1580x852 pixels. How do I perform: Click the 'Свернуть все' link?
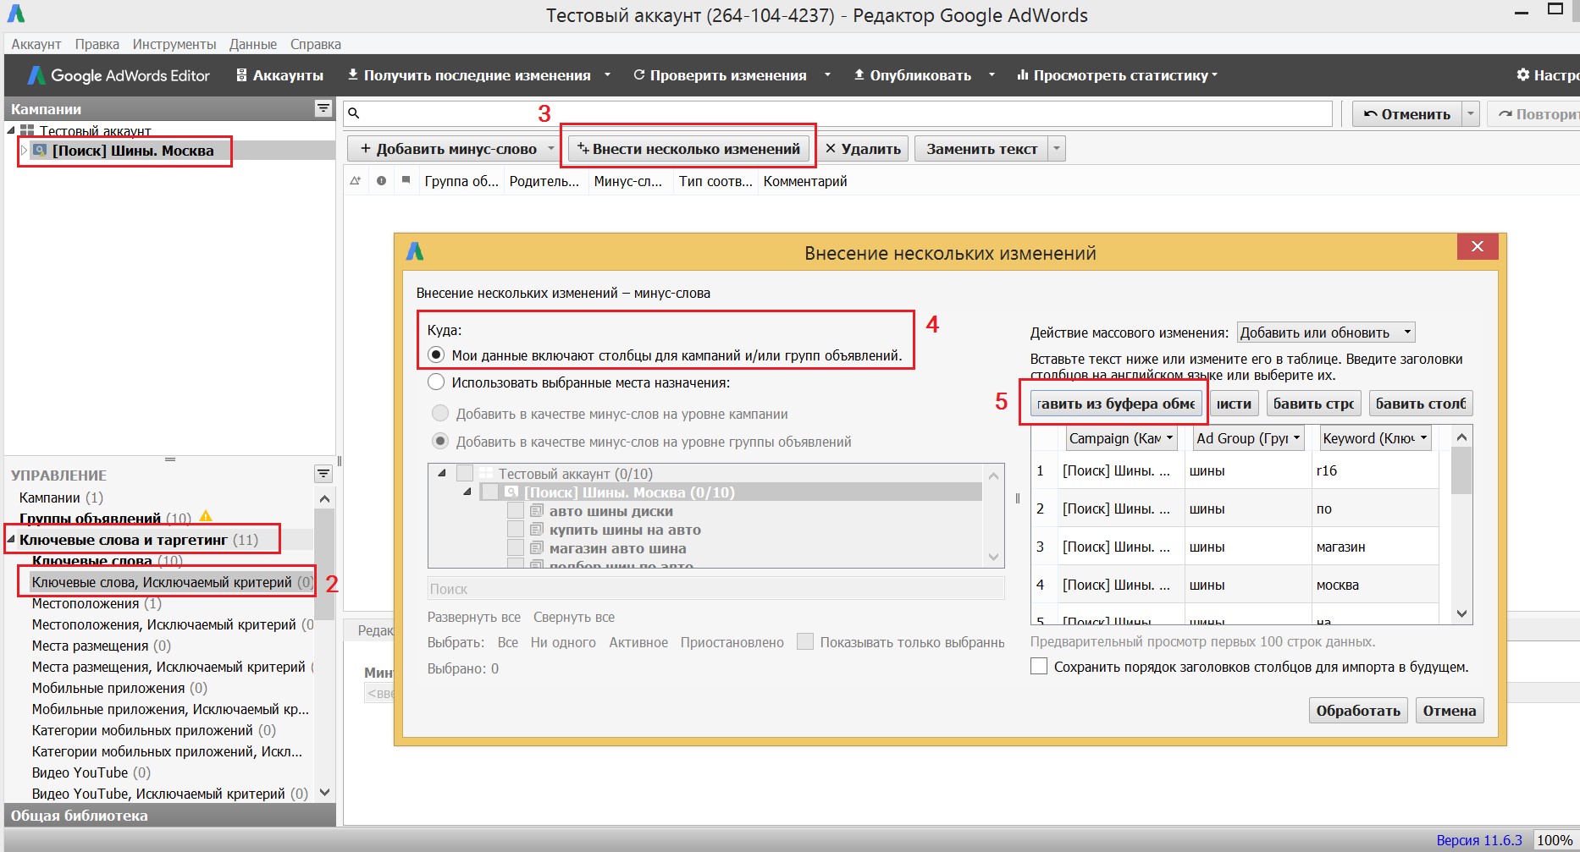573,617
